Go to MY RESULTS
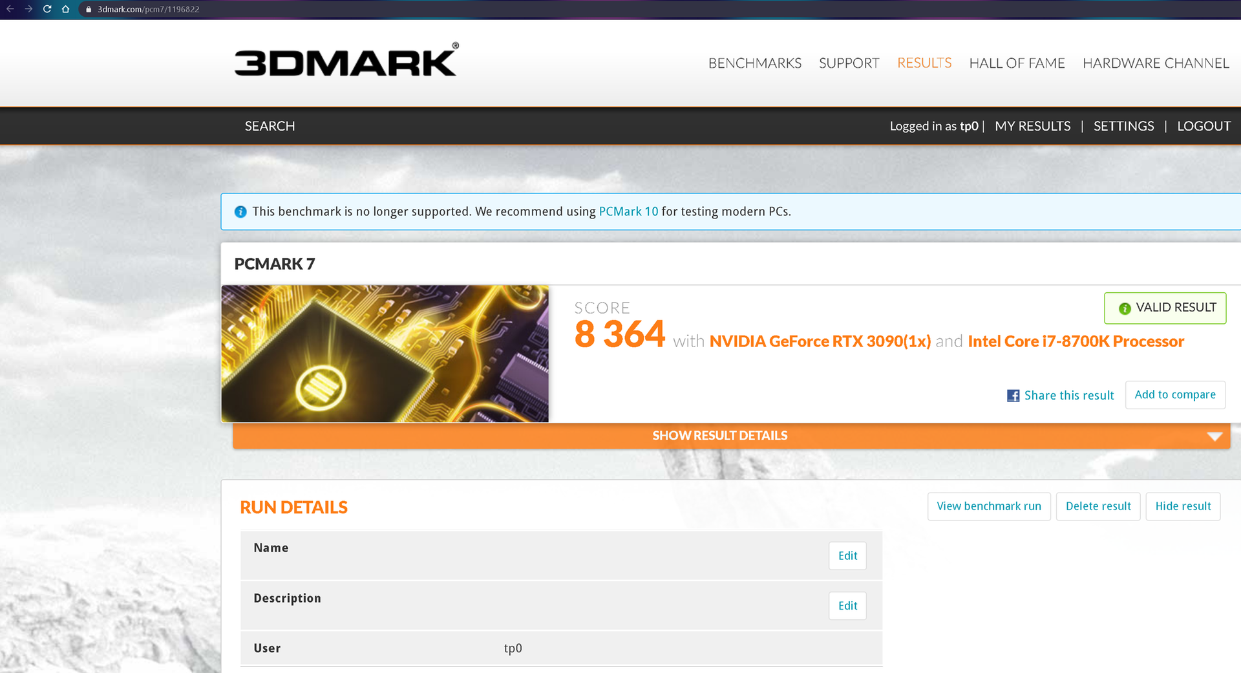Screen dimensions: 1241x673 1032,126
